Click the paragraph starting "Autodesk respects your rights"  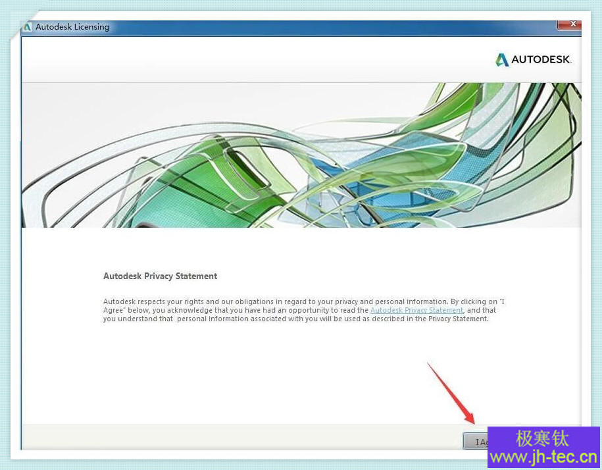305,310
